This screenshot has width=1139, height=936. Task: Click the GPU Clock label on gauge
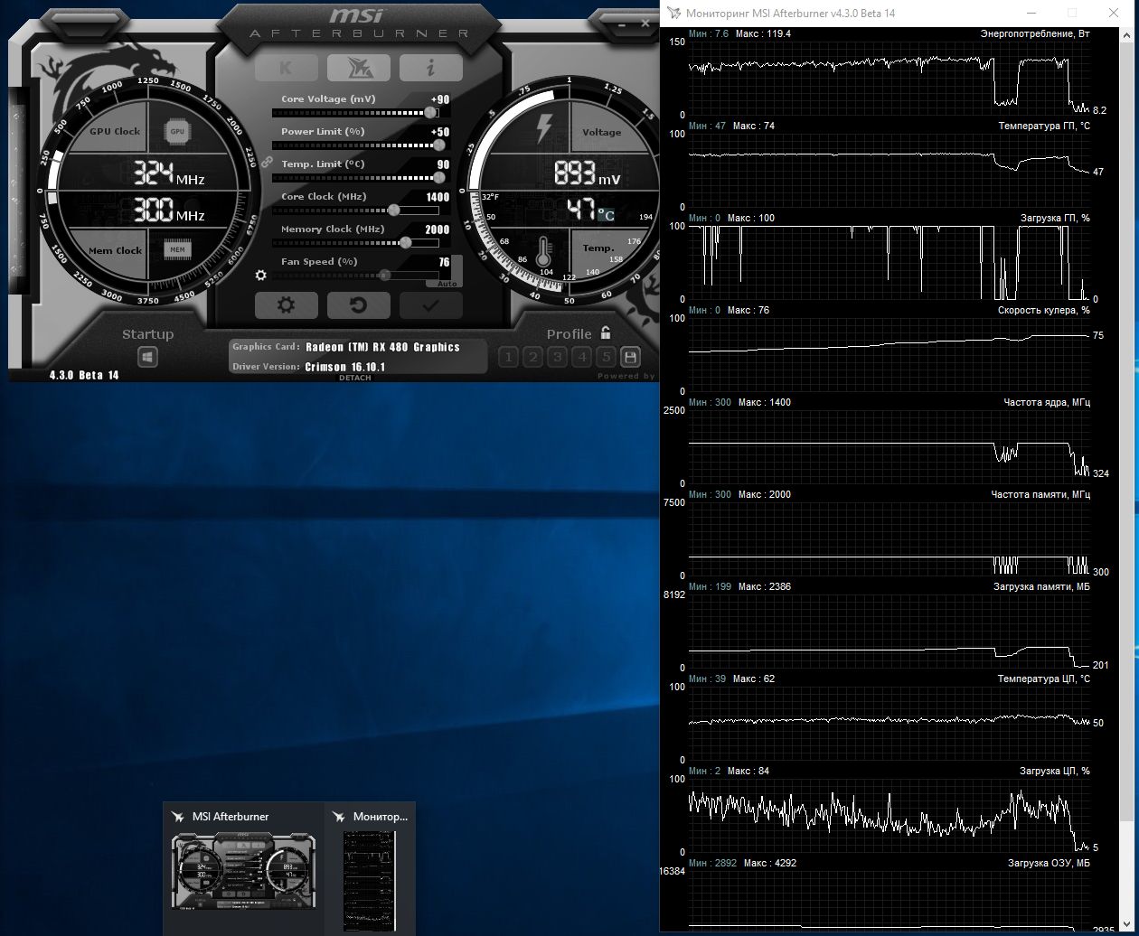tap(115, 131)
